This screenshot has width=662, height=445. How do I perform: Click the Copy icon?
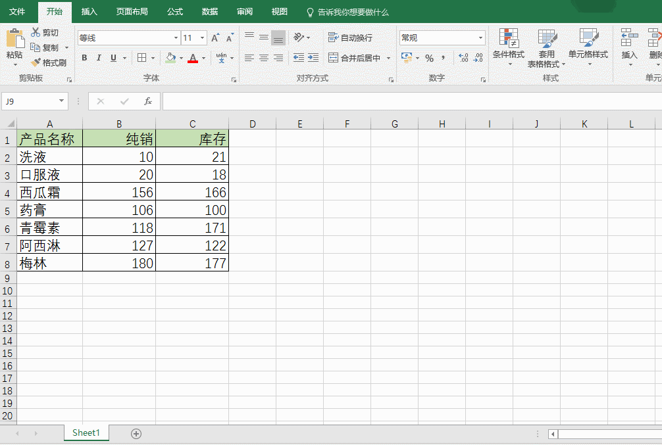click(35, 47)
